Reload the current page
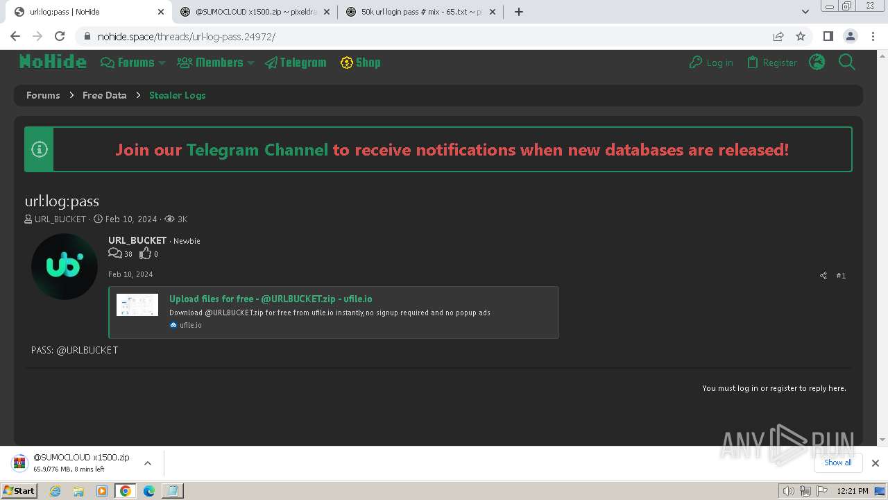 pyautogui.click(x=60, y=36)
